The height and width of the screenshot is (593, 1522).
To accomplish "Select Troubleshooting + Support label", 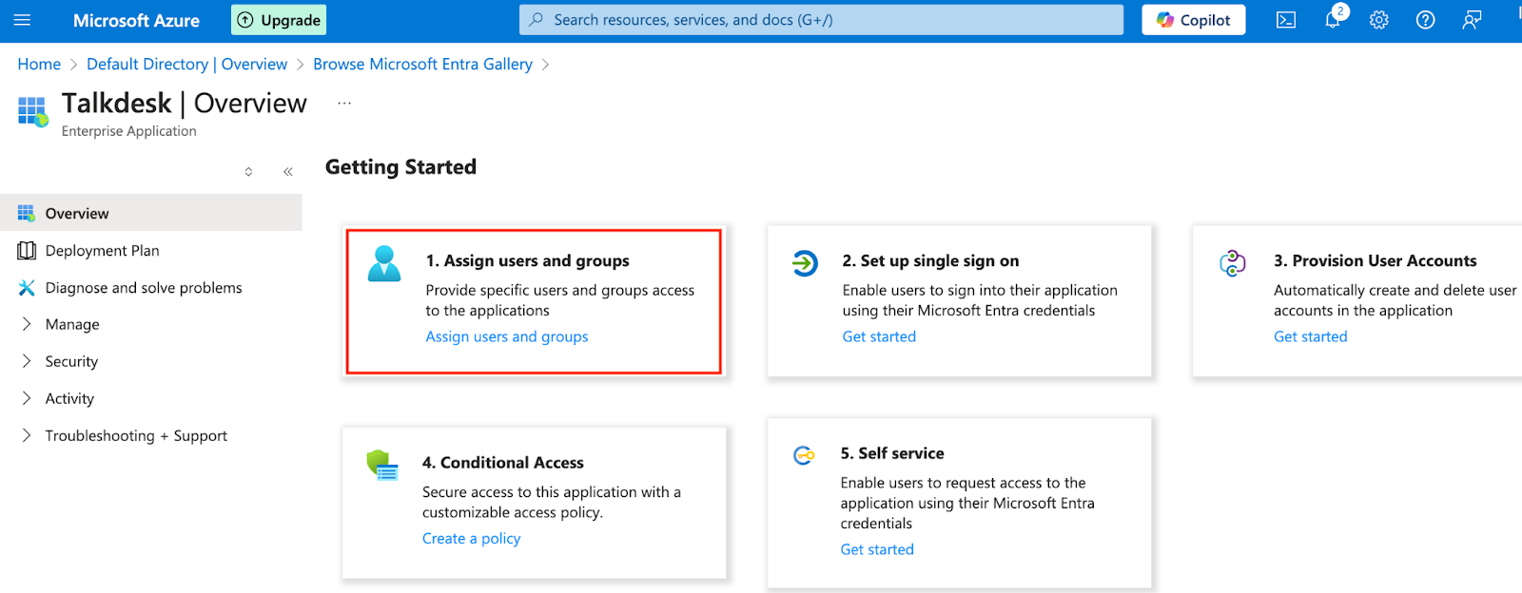I will pyautogui.click(x=136, y=435).
